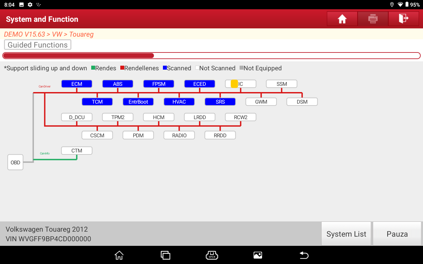Tap the DEMO V15.63 > VW > Touareg breadcrumb

(49, 34)
